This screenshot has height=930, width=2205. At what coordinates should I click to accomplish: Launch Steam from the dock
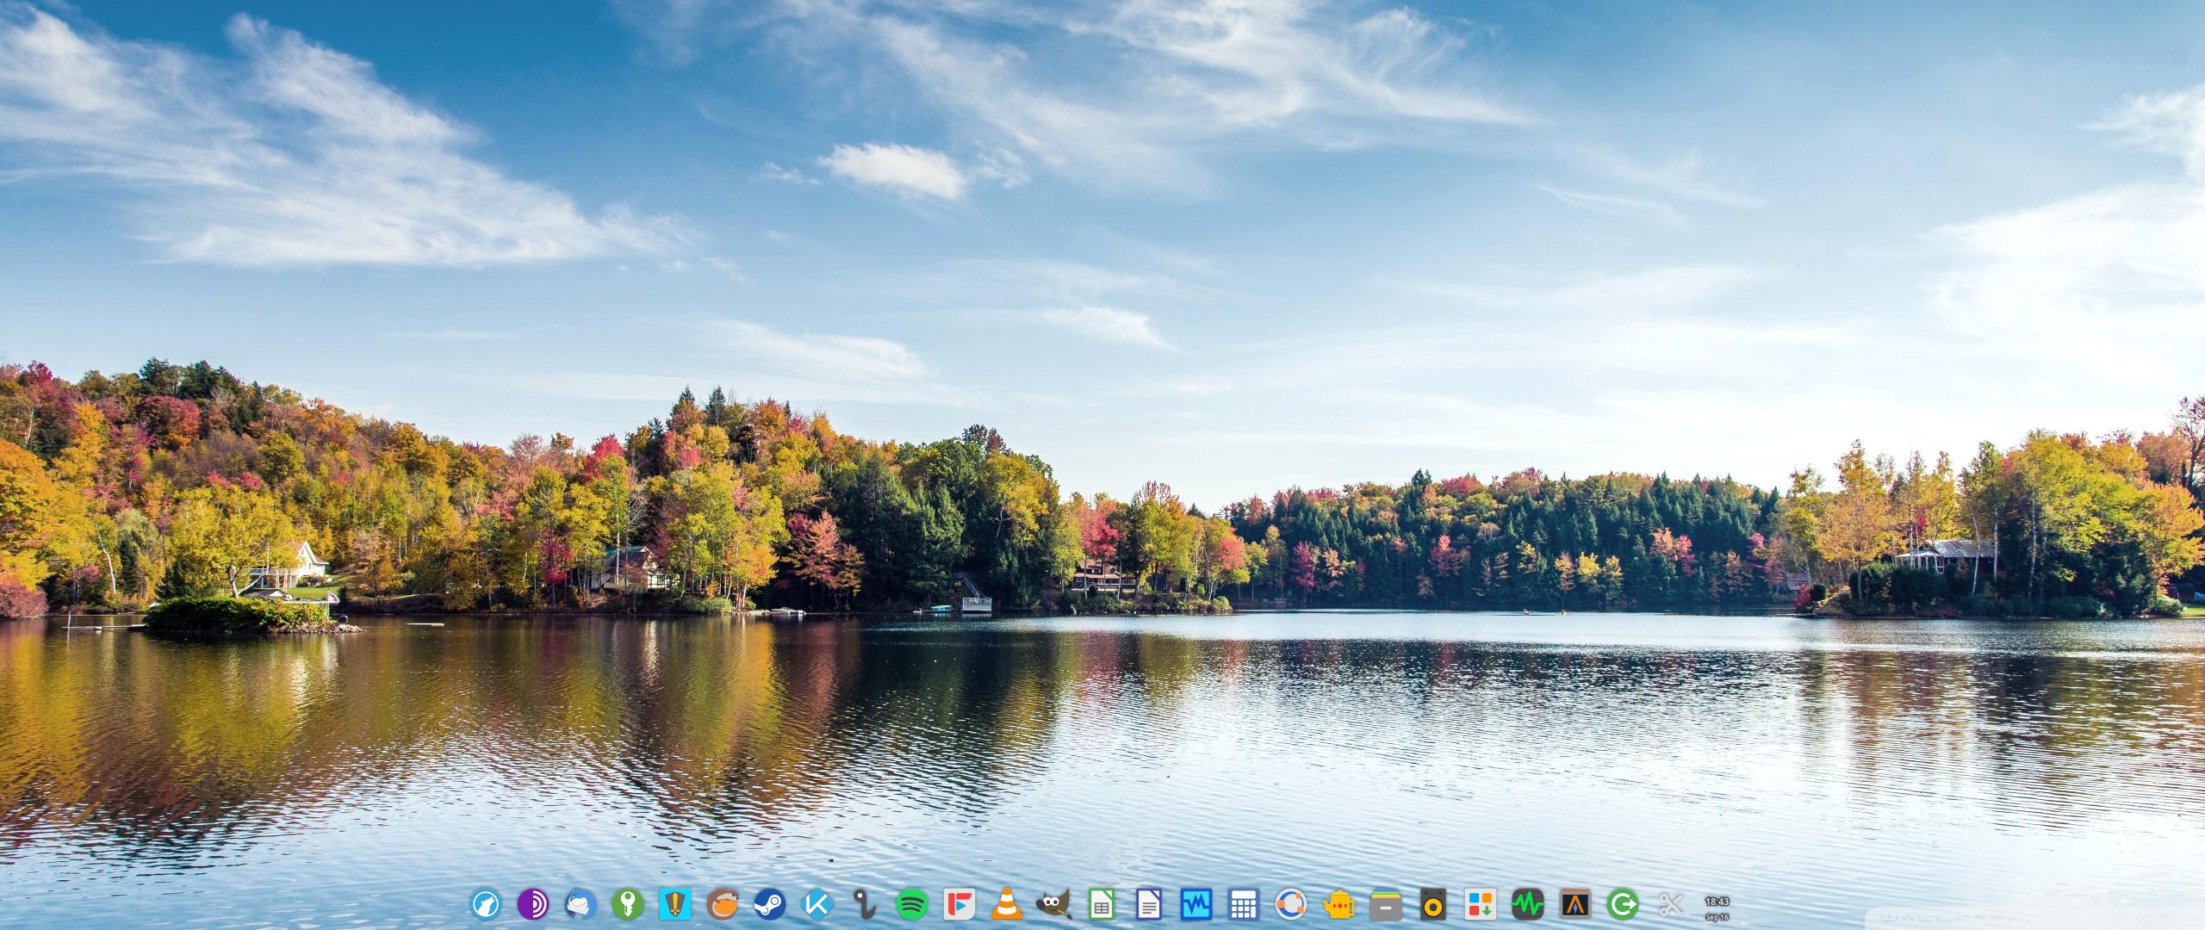pyautogui.click(x=769, y=904)
